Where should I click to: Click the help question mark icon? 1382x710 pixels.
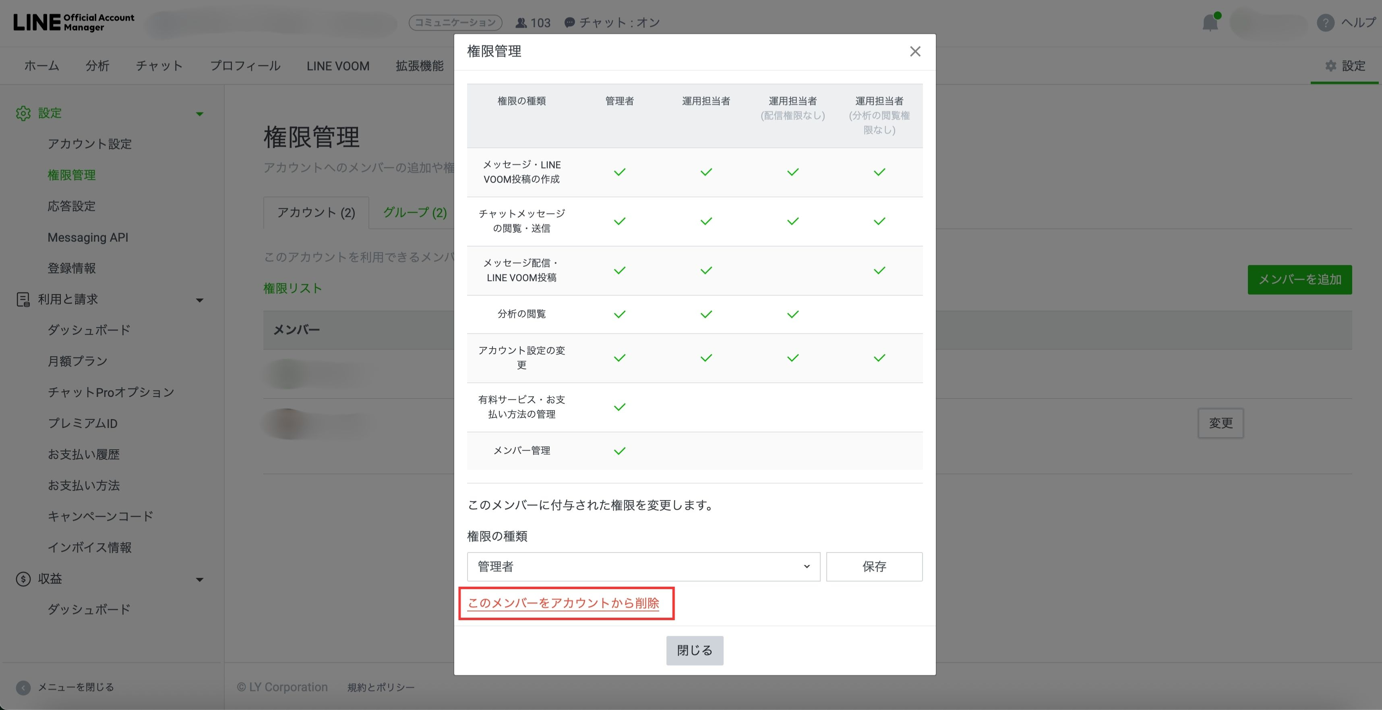tap(1325, 23)
